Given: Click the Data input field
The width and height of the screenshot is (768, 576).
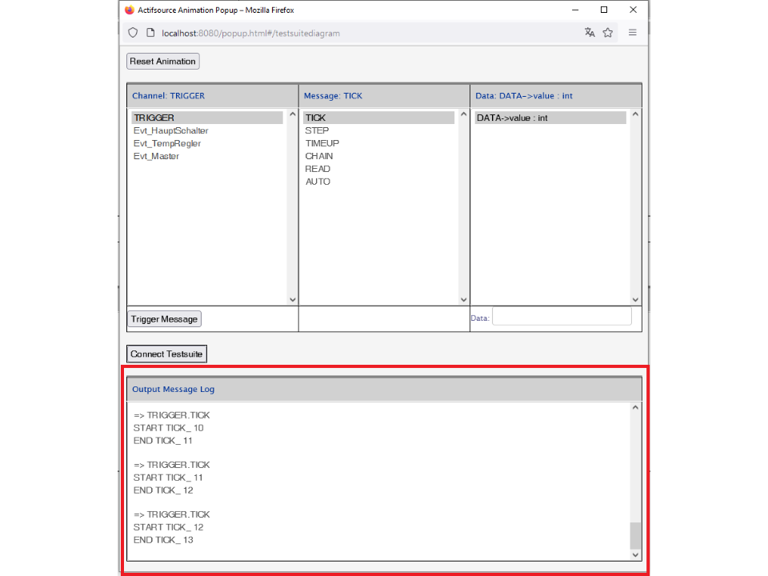Looking at the screenshot, I should pyautogui.click(x=561, y=317).
